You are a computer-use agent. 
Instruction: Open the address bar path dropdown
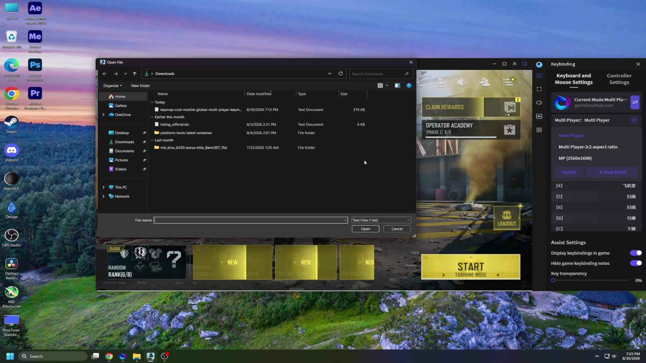(330, 74)
